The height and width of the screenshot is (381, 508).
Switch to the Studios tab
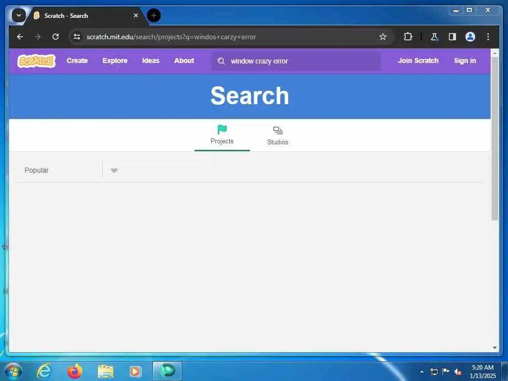point(277,135)
